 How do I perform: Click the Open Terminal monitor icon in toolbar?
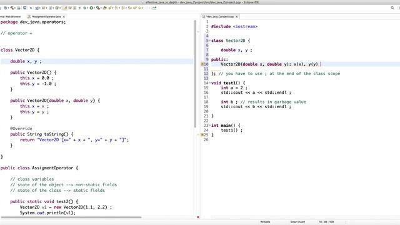(25, 8)
